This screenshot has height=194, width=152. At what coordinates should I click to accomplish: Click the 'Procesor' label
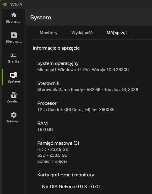coord(47,103)
